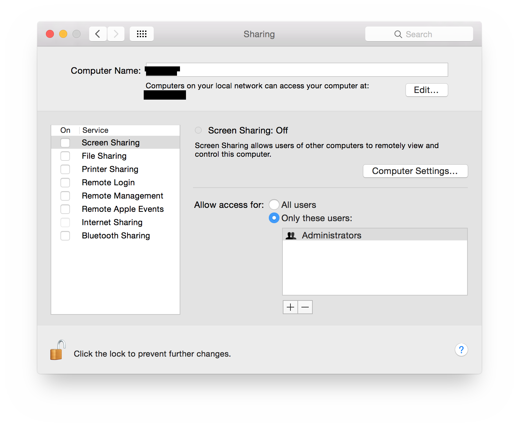Image resolution: width=519 pixels, height=427 pixels.
Task: Check the Remote Login service box
Action: click(x=65, y=183)
